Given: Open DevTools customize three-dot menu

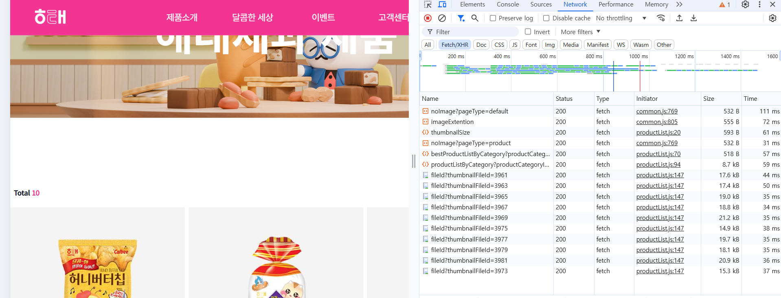Looking at the screenshot, I should click(x=759, y=4).
